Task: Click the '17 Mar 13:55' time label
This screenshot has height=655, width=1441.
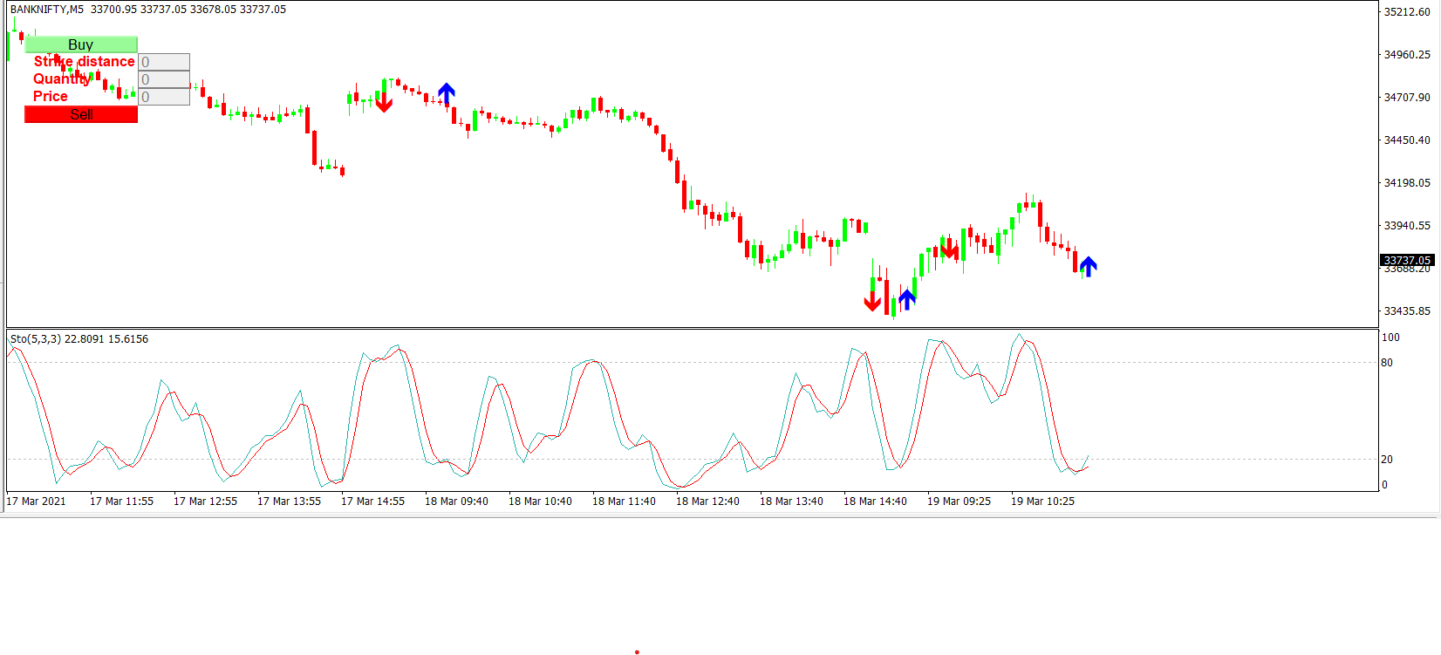Action: click(x=289, y=501)
